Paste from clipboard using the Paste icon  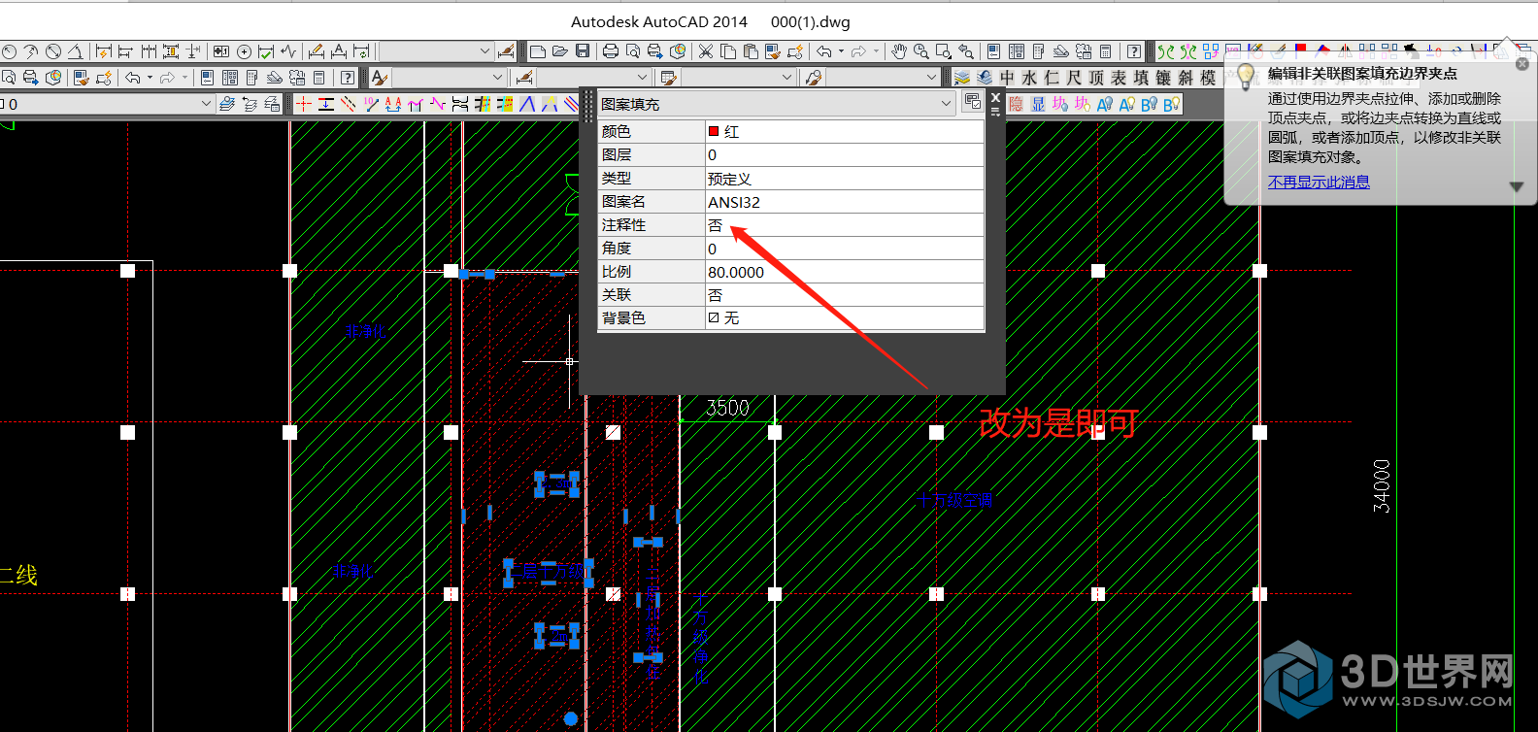coord(751,51)
